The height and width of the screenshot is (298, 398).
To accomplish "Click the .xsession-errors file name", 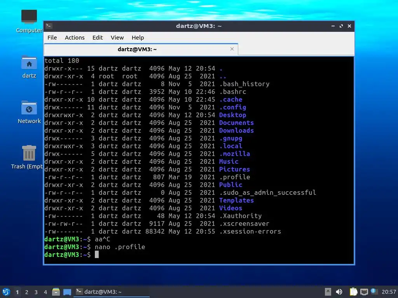I will coord(250,231).
